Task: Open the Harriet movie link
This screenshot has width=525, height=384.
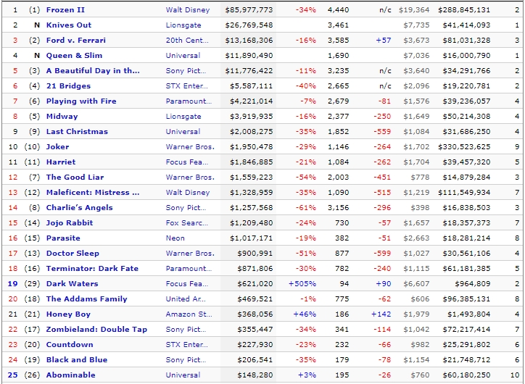Action: coord(61,162)
